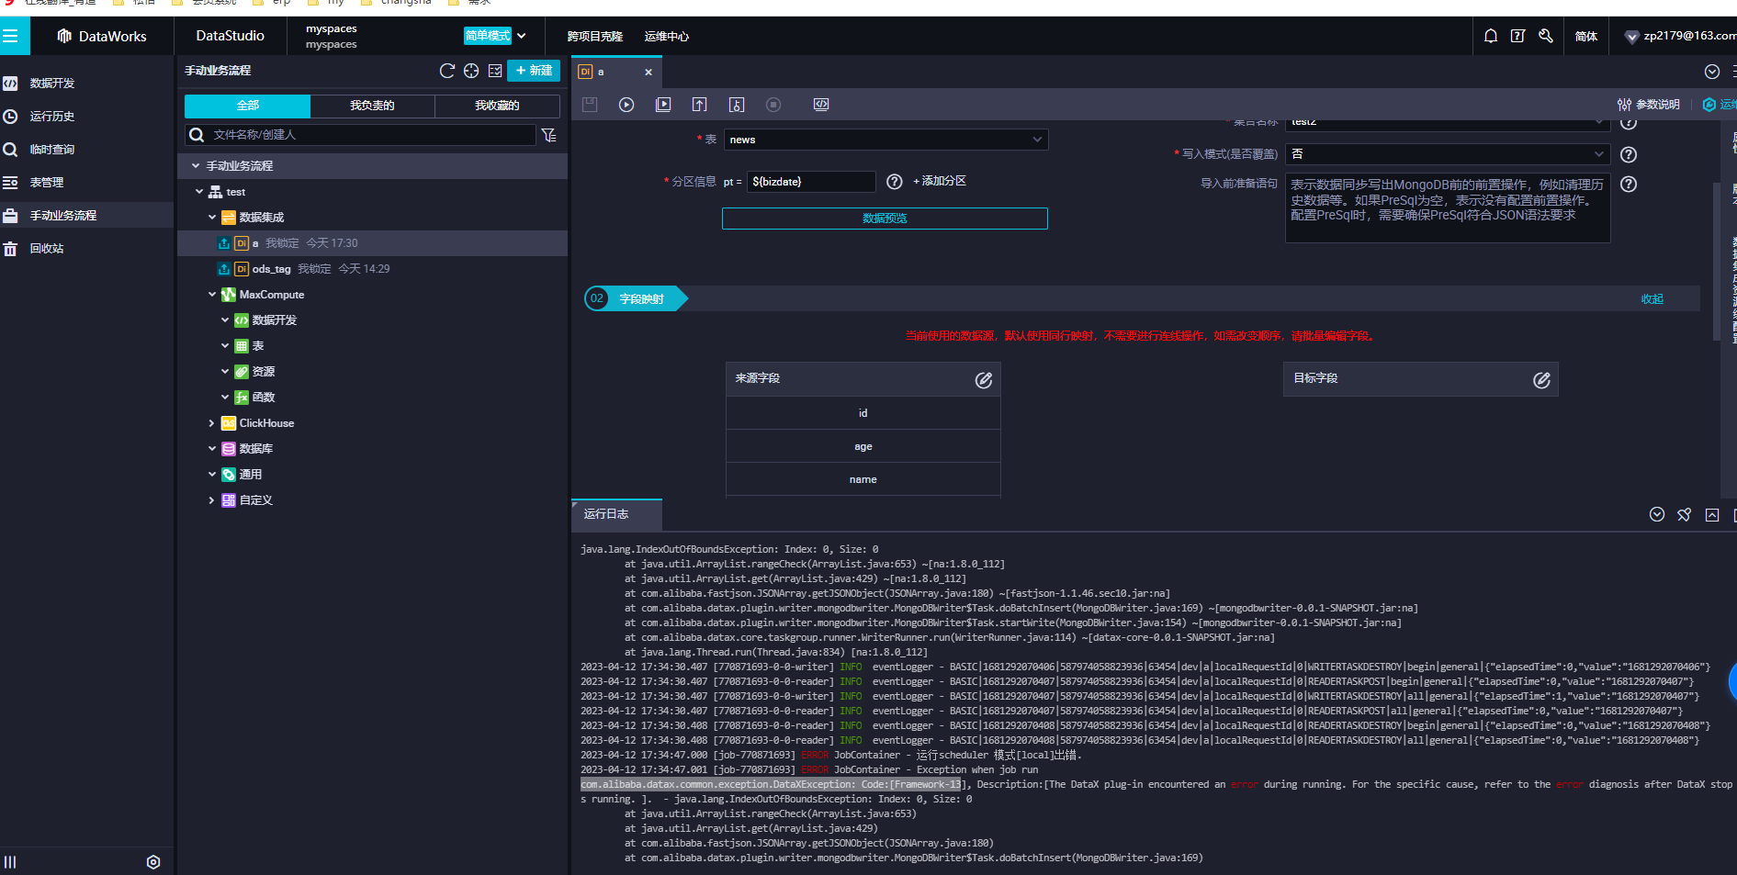
Task: Collapse the 数据集成 tree node
Action: point(212,218)
